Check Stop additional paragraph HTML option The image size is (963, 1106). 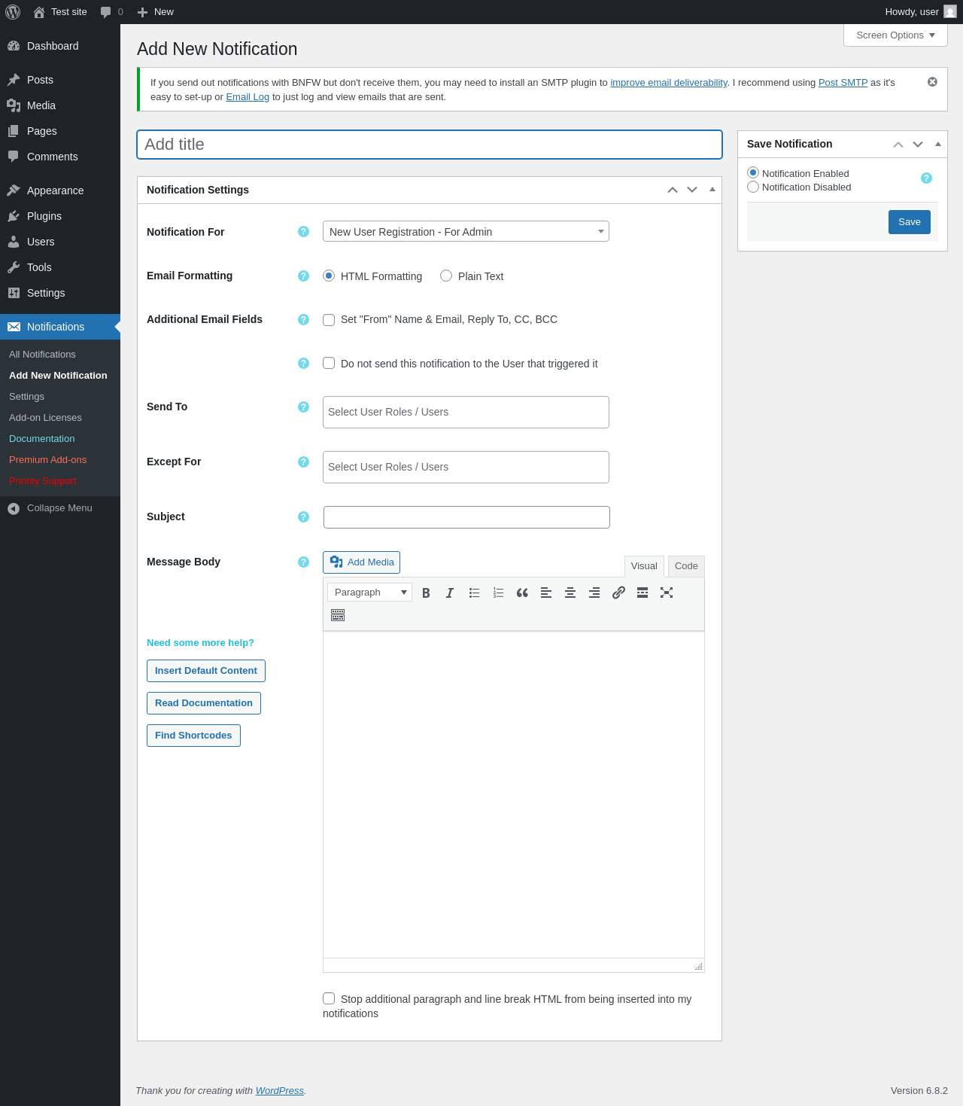[329, 998]
